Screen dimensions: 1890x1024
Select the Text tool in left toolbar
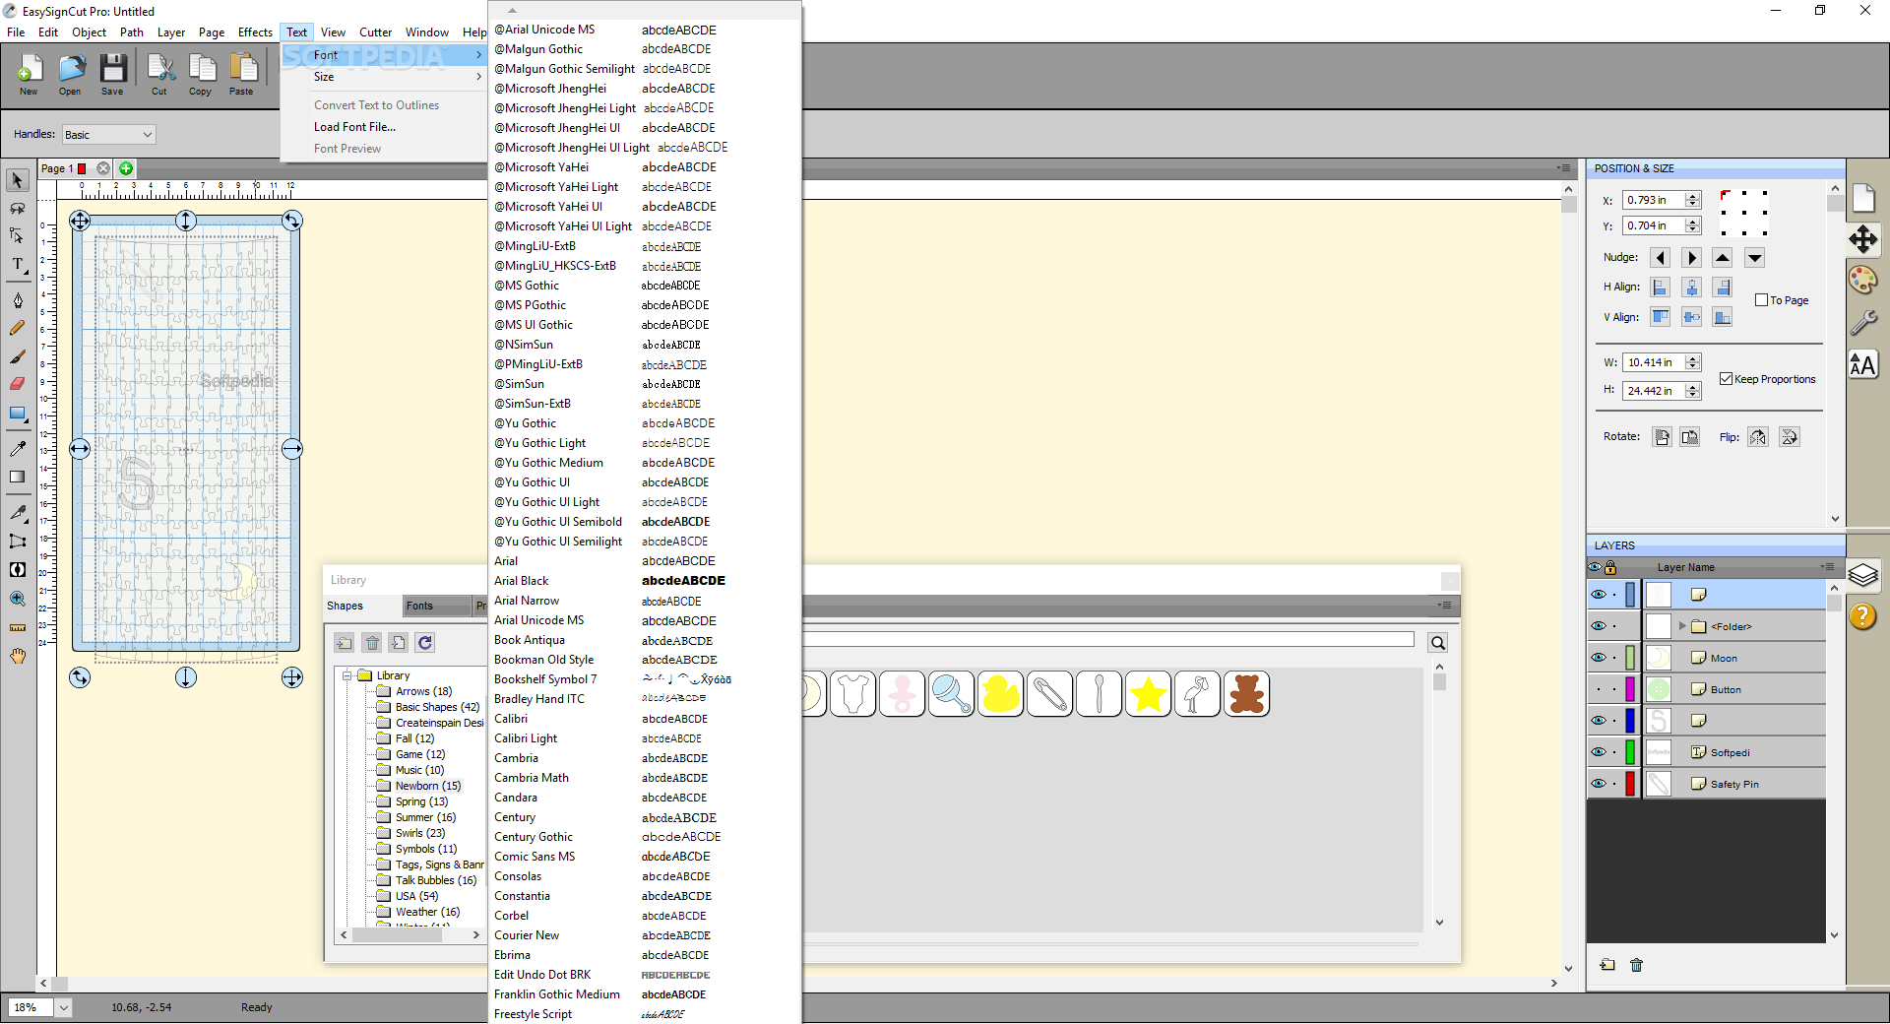click(x=17, y=264)
